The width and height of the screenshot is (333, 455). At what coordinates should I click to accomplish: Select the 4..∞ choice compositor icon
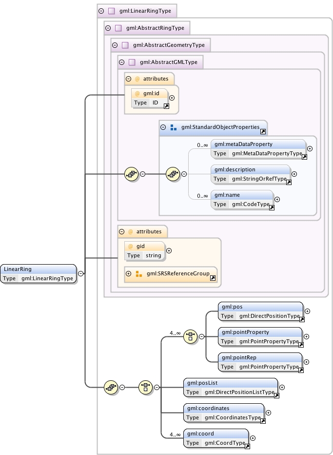(191, 336)
